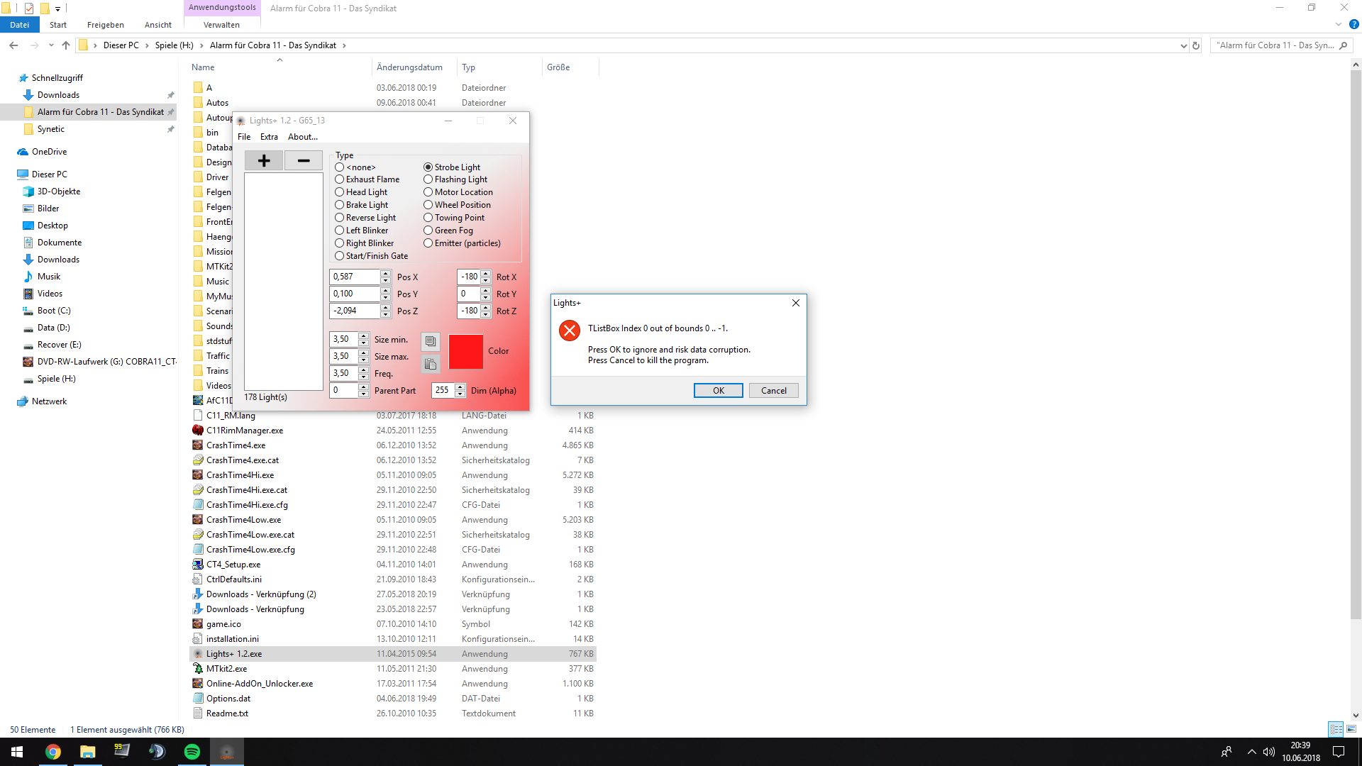Open address bar history dropdown
The image size is (1362, 766).
click(1183, 45)
